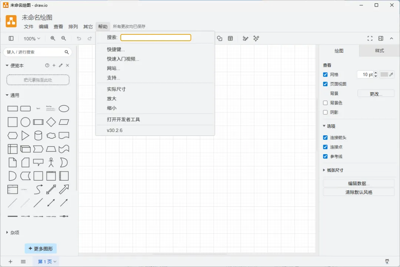
Task: Open the 查看 menu
Action: (x=58, y=27)
